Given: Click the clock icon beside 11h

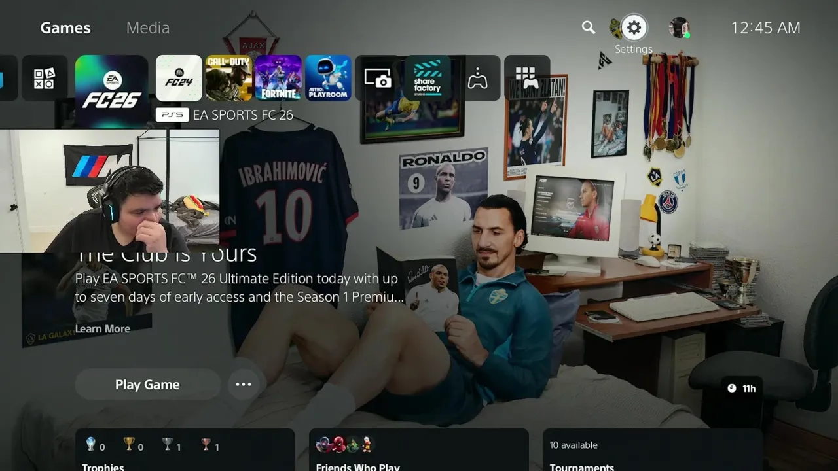Looking at the screenshot, I should tap(732, 389).
